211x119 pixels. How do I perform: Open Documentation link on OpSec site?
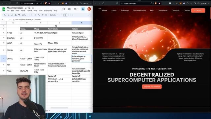pyautogui.click(x=139, y=11)
